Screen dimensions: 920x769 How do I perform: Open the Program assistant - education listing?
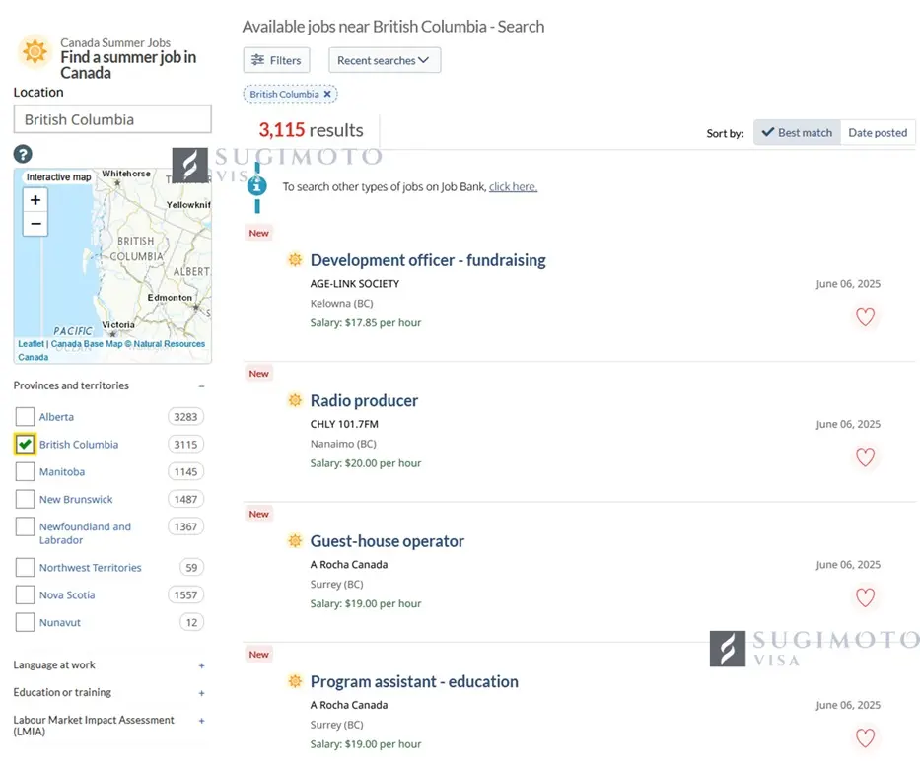(414, 681)
